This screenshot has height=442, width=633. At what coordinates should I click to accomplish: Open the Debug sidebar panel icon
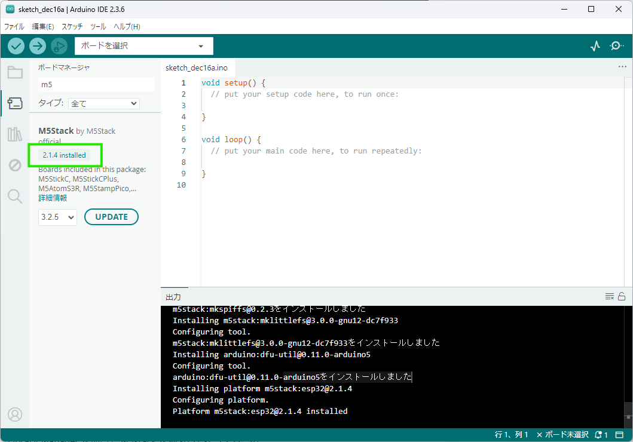pos(15,165)
